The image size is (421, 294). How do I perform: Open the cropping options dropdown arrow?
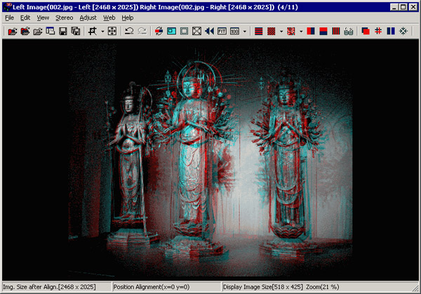(x=102, y=32)
